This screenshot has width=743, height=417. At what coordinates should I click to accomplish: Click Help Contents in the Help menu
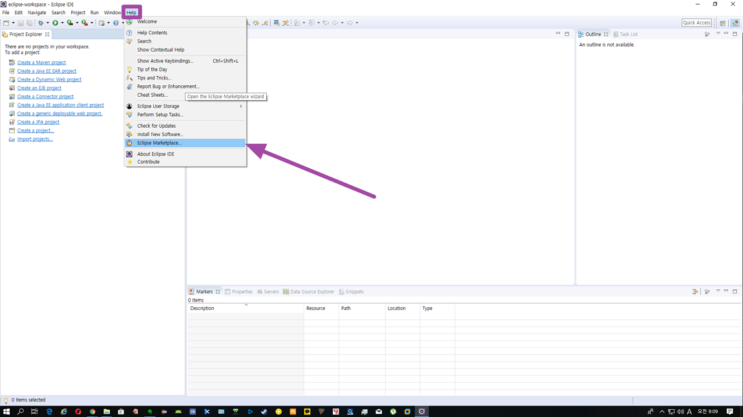[185, 33]
